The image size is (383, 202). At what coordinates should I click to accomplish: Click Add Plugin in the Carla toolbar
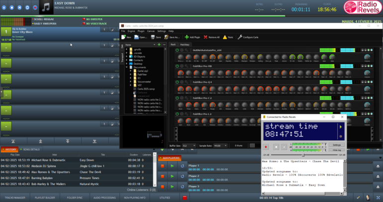tap(192, 37)
